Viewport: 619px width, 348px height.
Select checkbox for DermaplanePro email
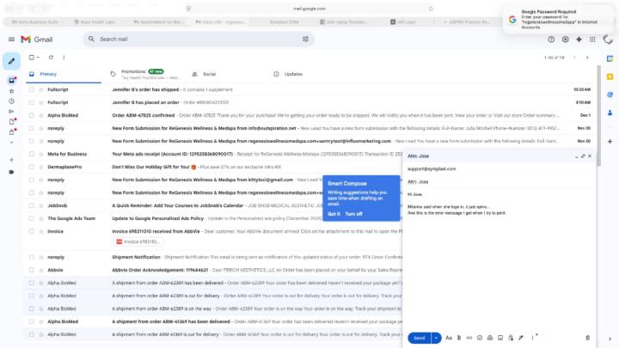[32, 167]
